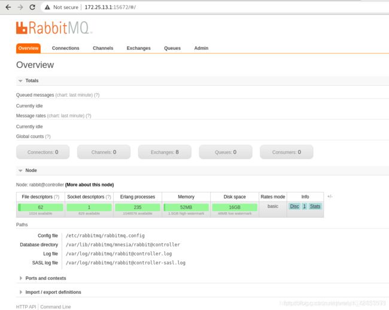Image resolution: width=389 pixels, height=310 pixels.
Task: Click the Exchanges: 8 count button
Action: click(x=165, y=152)
